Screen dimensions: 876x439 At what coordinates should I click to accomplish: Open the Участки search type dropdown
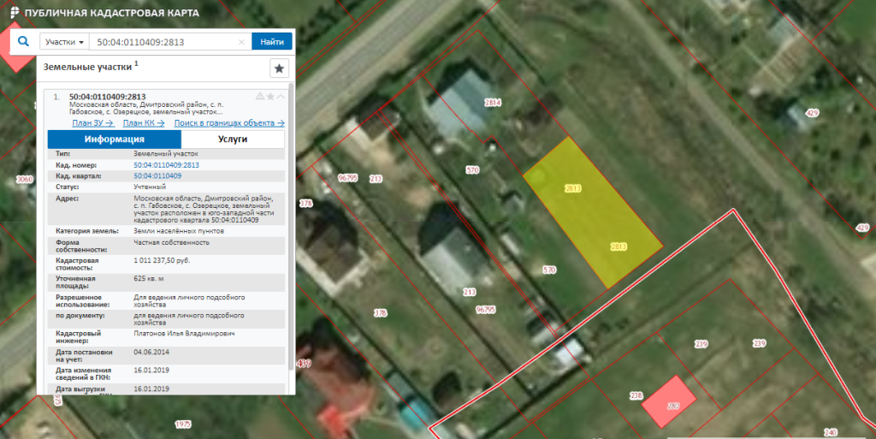pos(65,42)
